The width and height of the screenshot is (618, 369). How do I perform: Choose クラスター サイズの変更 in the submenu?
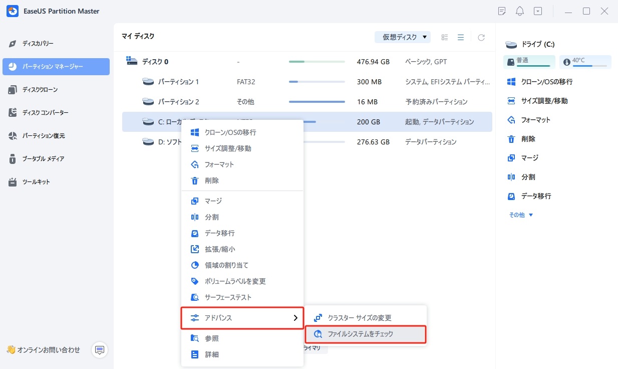pyautogui.click(x=366, y=318)
